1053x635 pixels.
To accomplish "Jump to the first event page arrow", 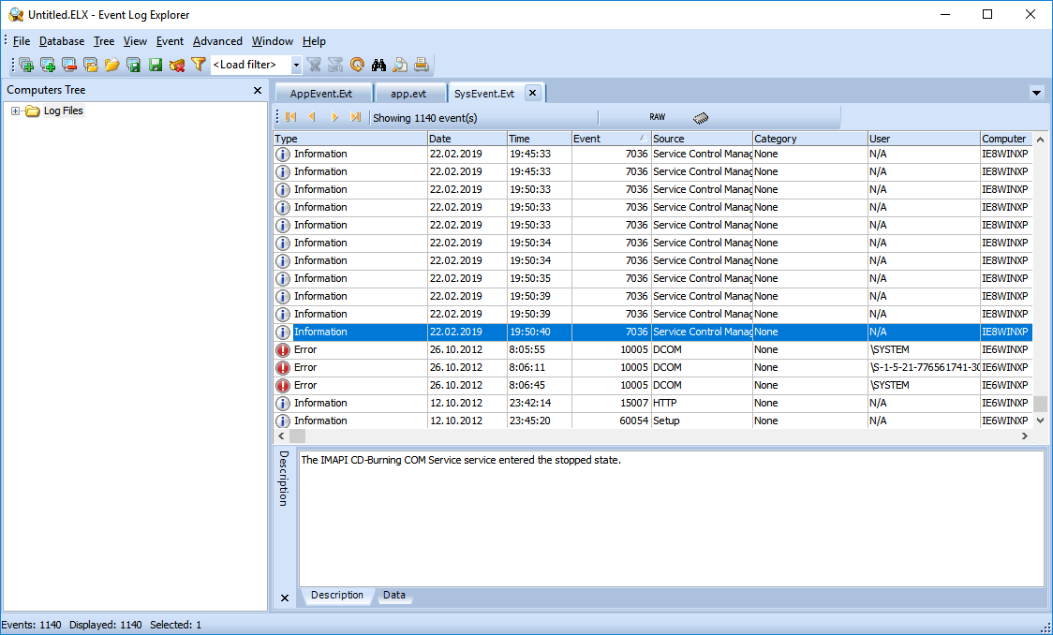I will (x=291, y=117).
